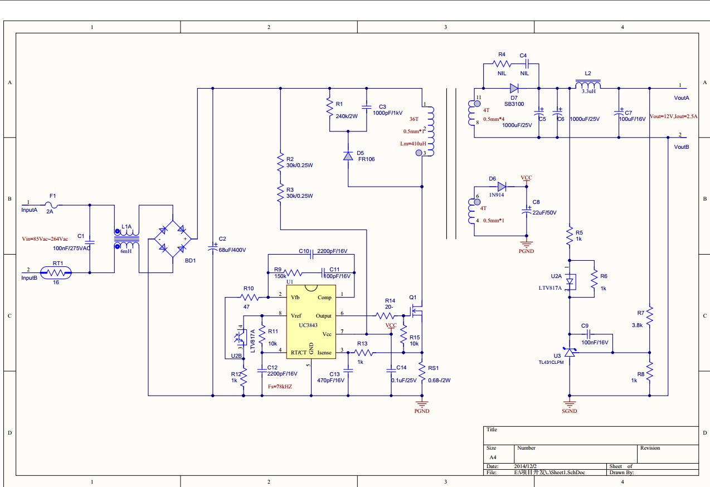This screenshot has height=487, width=710.
Task: Select capacitor C1 symbol across the input
Action: point(91,242)
